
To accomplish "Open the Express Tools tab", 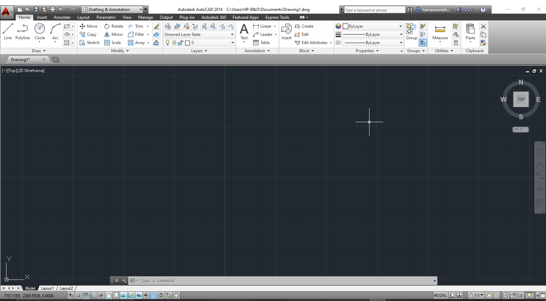I will point(277,17).
